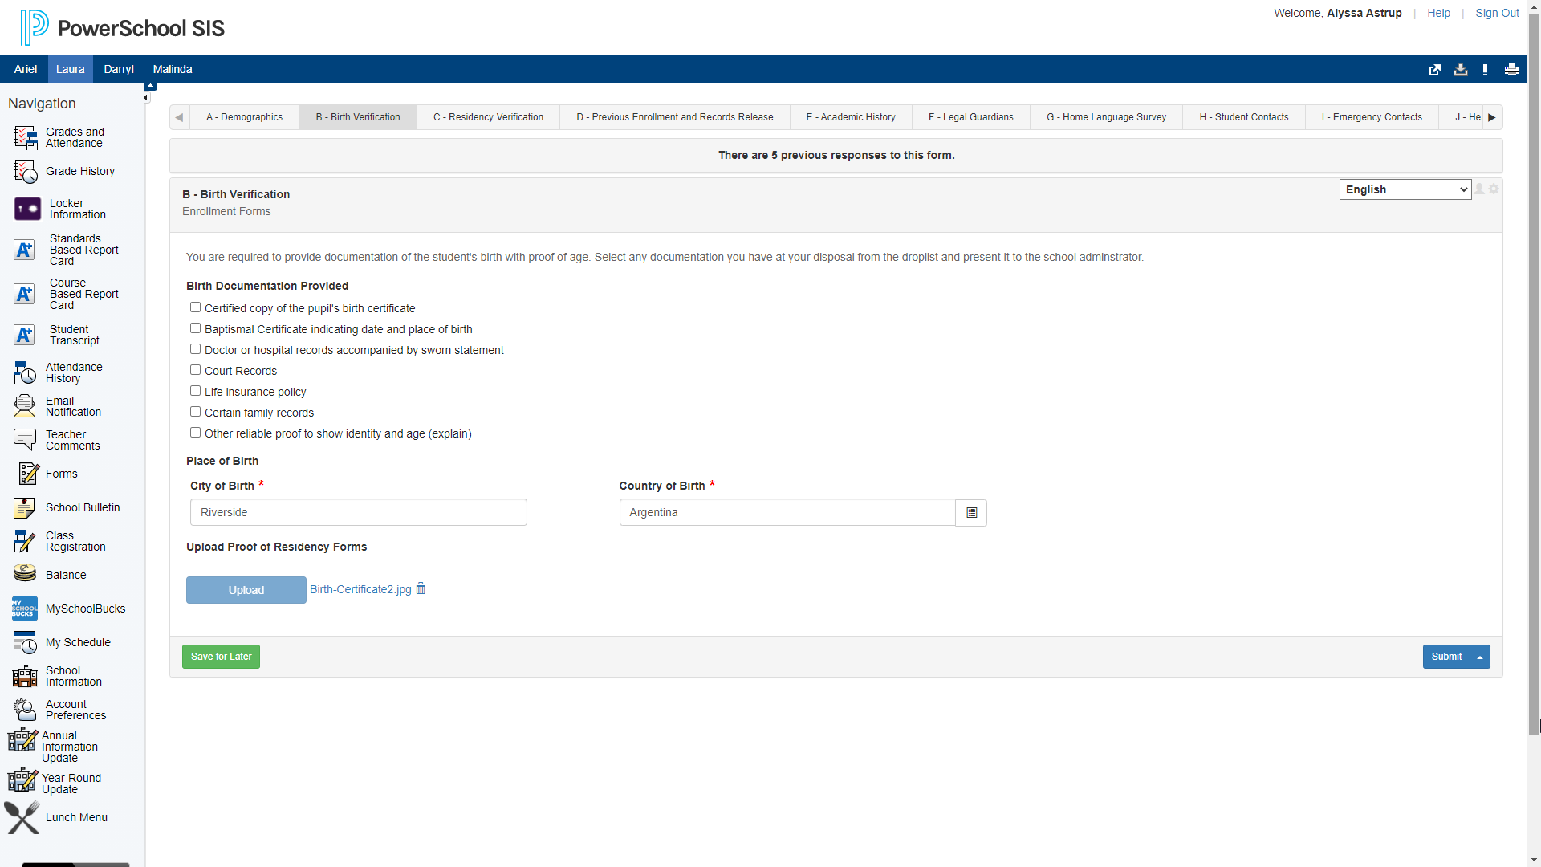The height and width of the screenshot is (867, 1541).
Task: Print the form using the printer icon
Action: coord(1512,70)
